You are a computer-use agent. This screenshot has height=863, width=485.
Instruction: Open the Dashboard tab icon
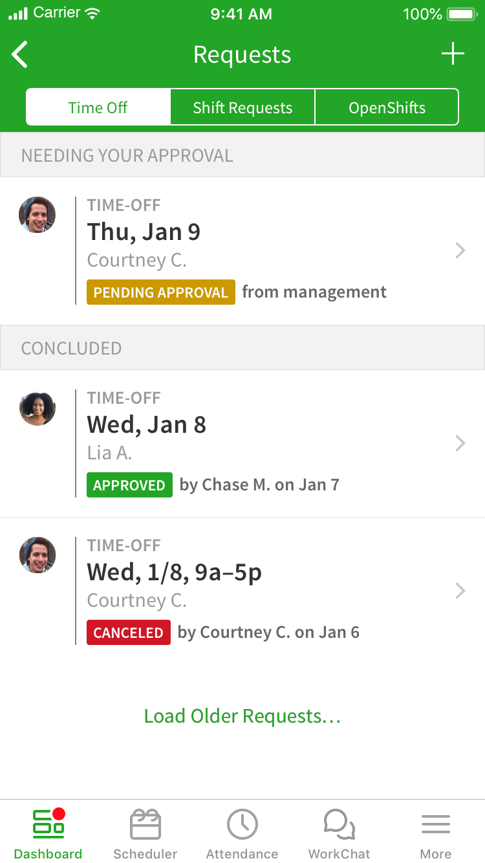tap(48, 824)
